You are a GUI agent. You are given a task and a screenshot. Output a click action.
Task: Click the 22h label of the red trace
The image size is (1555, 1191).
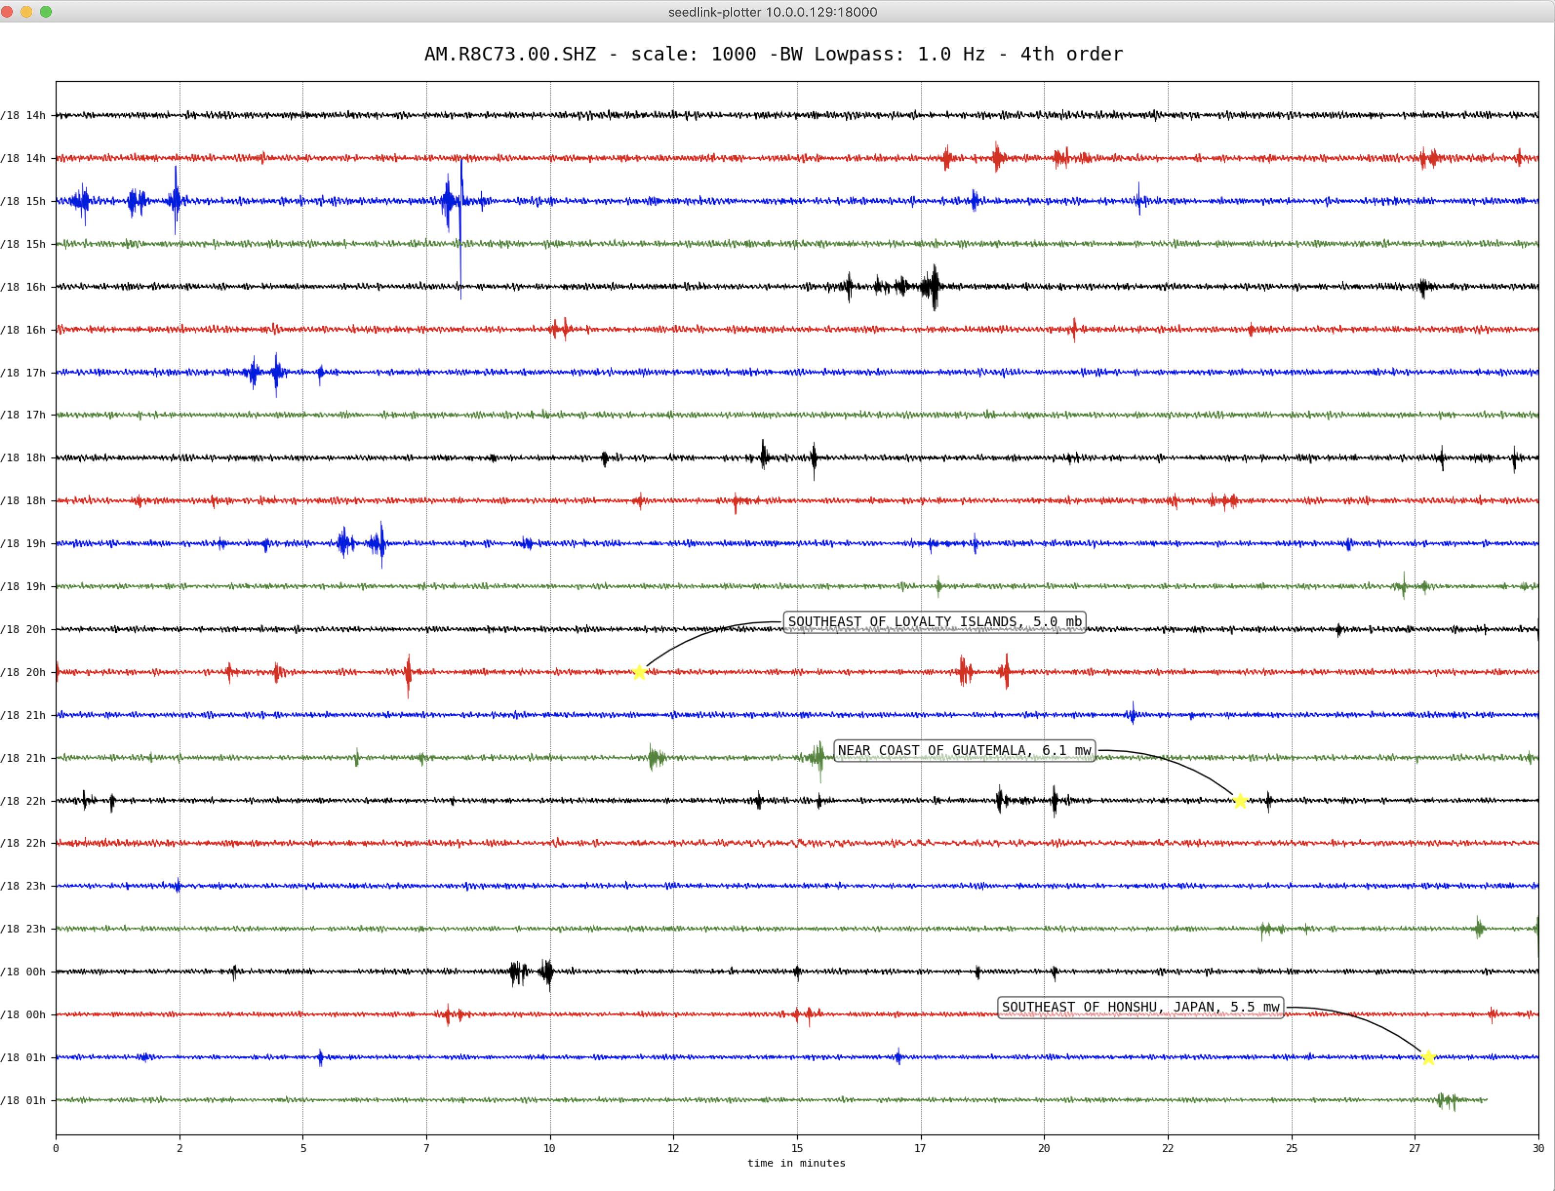pos(23,843)
